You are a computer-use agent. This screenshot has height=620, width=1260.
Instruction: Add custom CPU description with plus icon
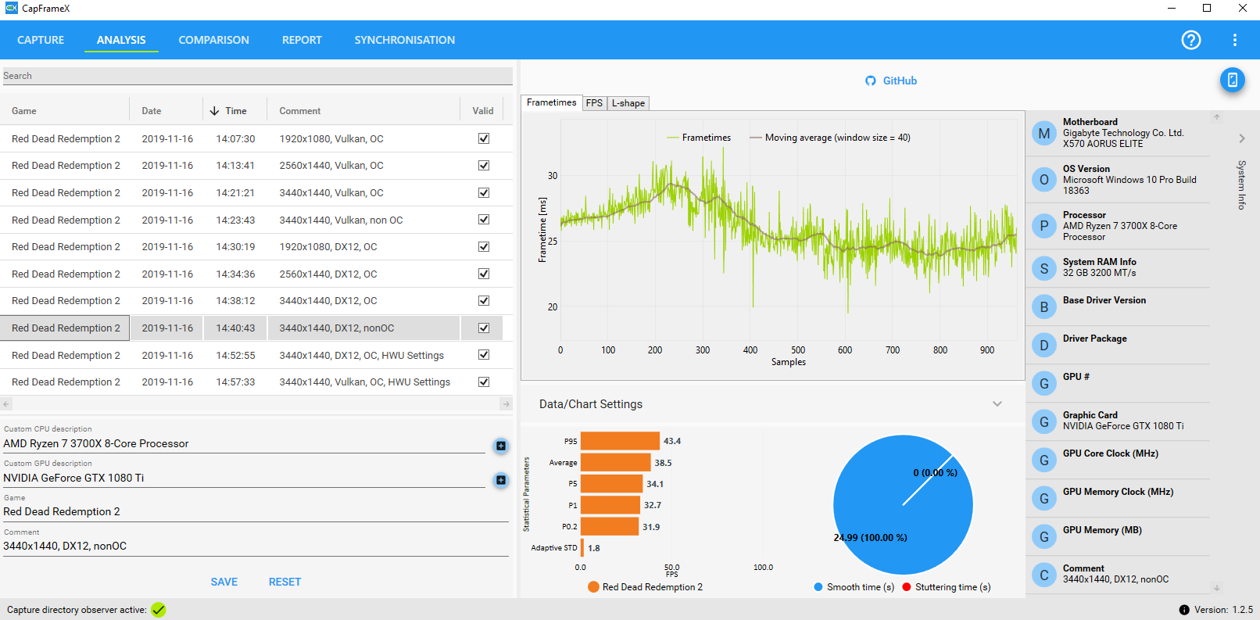(x=501, y=446)
